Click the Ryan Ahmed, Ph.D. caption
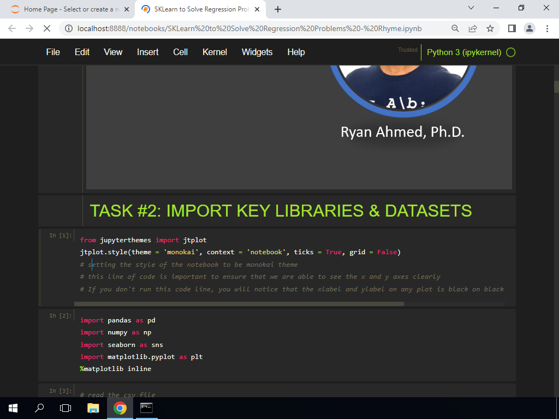559x419 pixels. pos(402,132)
